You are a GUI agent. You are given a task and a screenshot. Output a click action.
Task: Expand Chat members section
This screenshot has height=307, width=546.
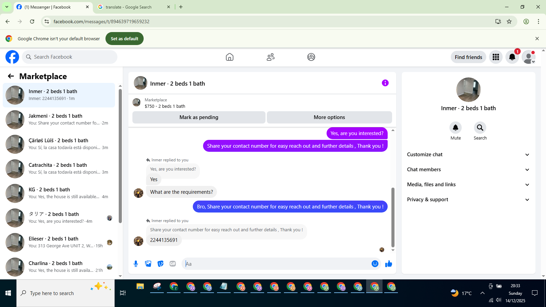click(x=468, y=170)
